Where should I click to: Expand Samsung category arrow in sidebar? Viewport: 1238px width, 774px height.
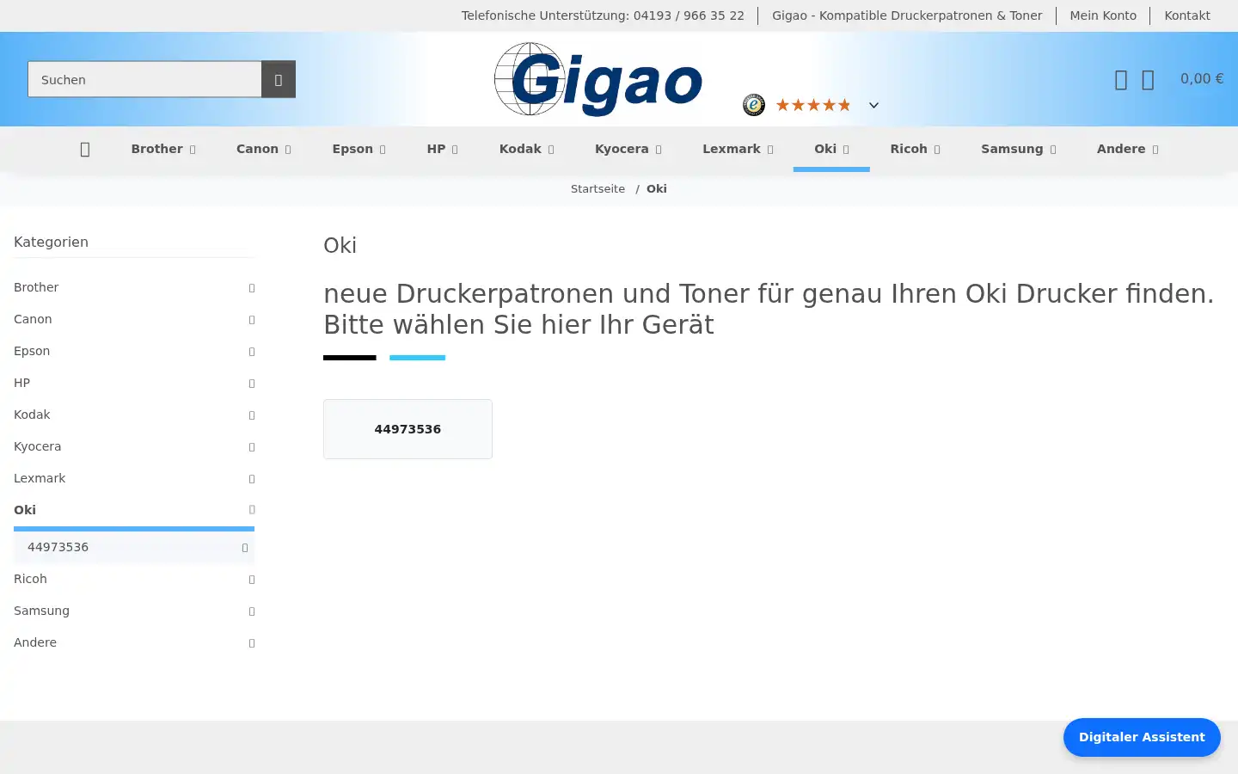tap(252, 611)
